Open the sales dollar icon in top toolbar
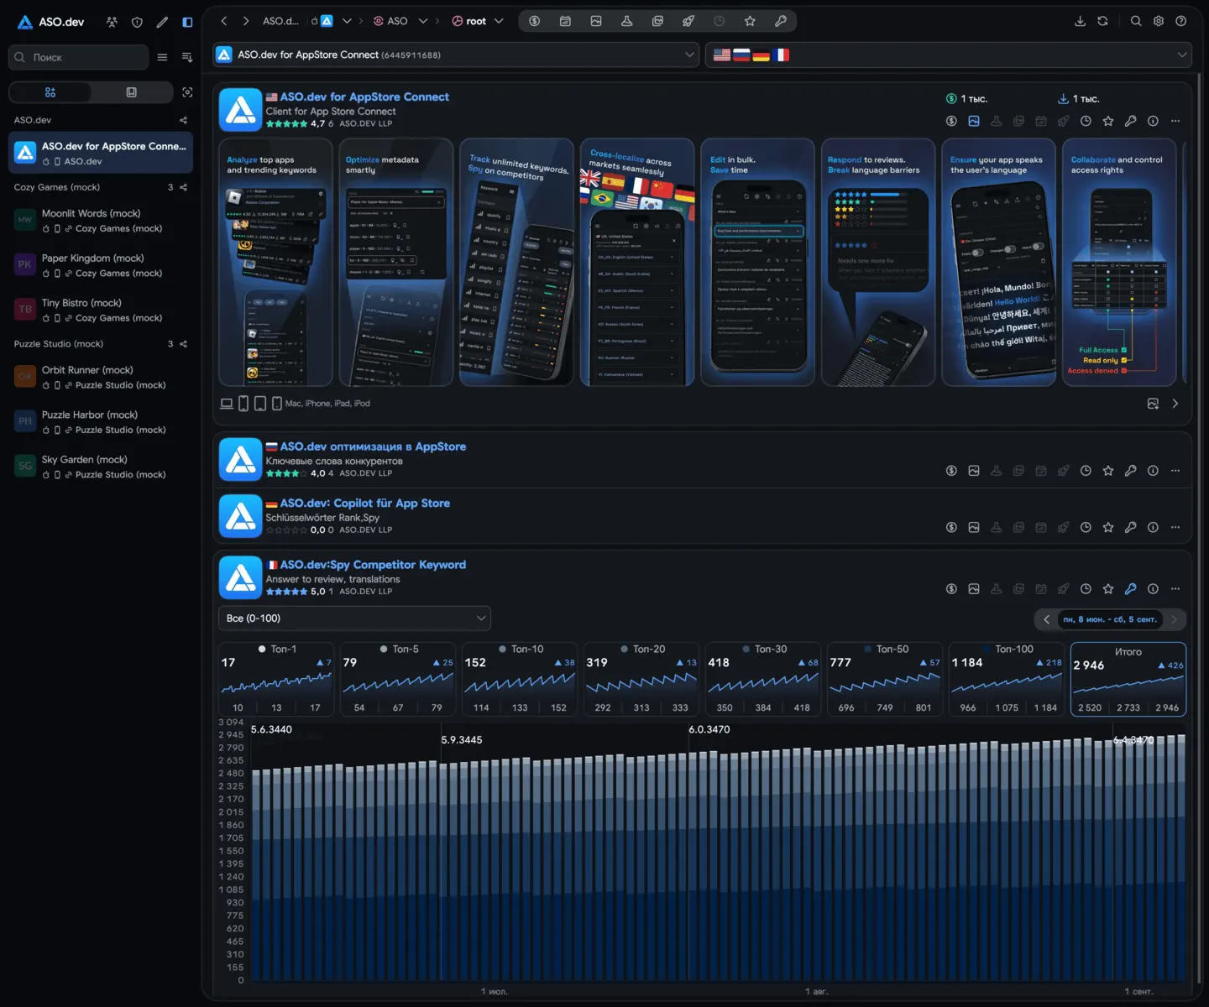The image size is (1209, 1007). [535, 21]
